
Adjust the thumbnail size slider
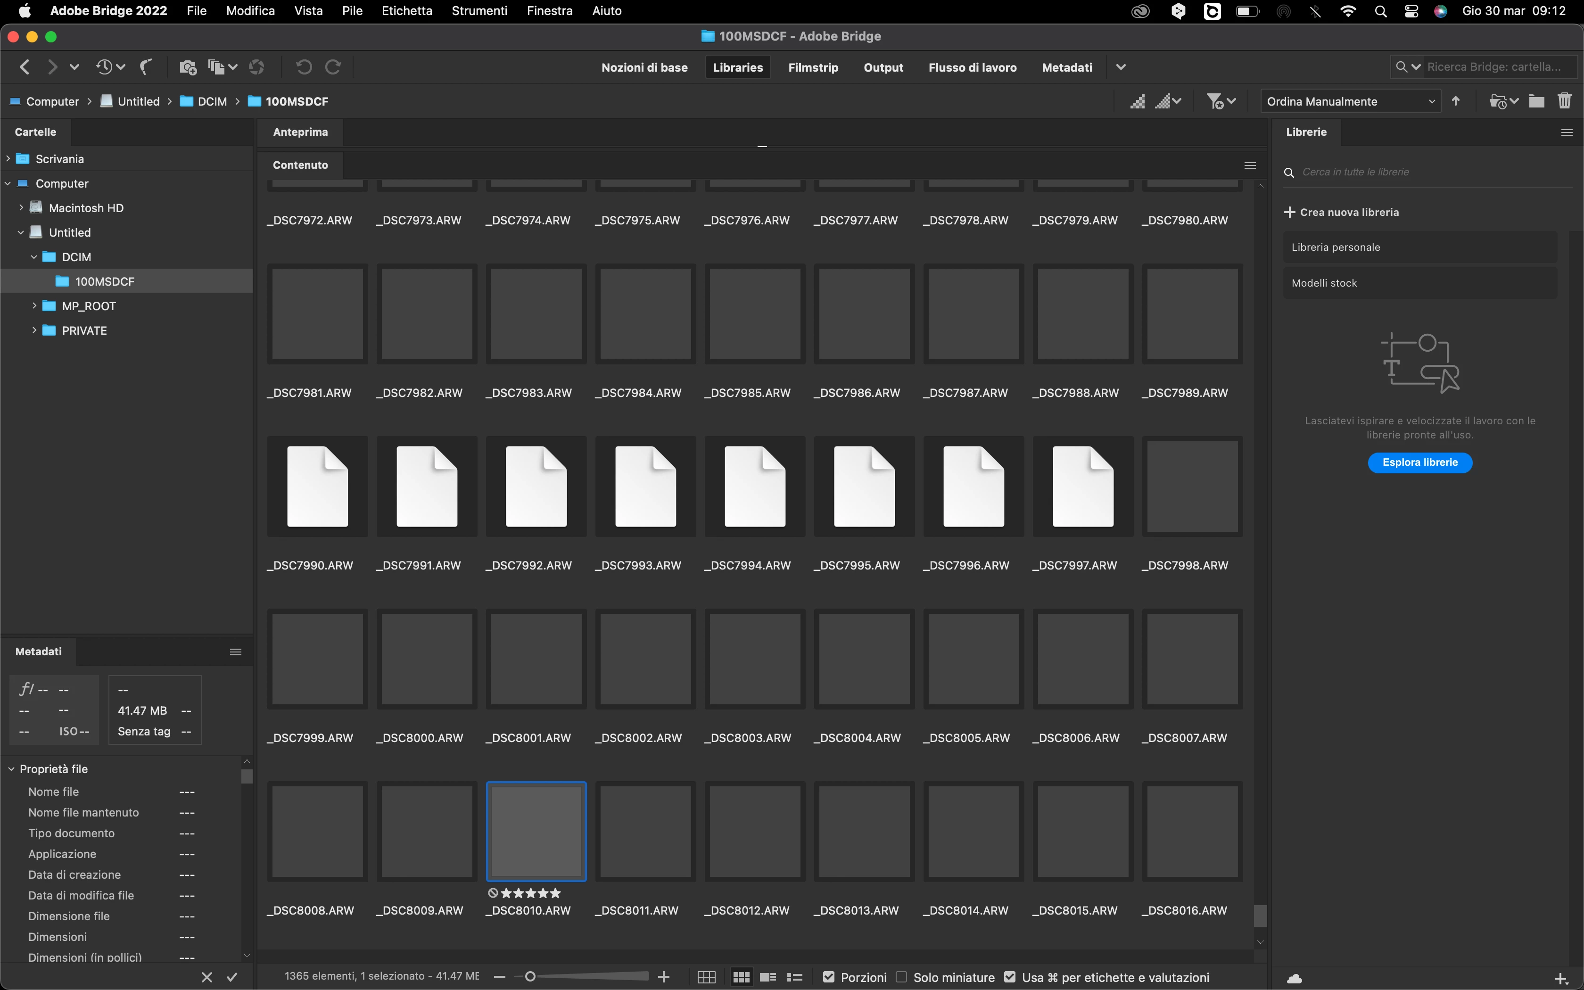(x=530, y=976)
